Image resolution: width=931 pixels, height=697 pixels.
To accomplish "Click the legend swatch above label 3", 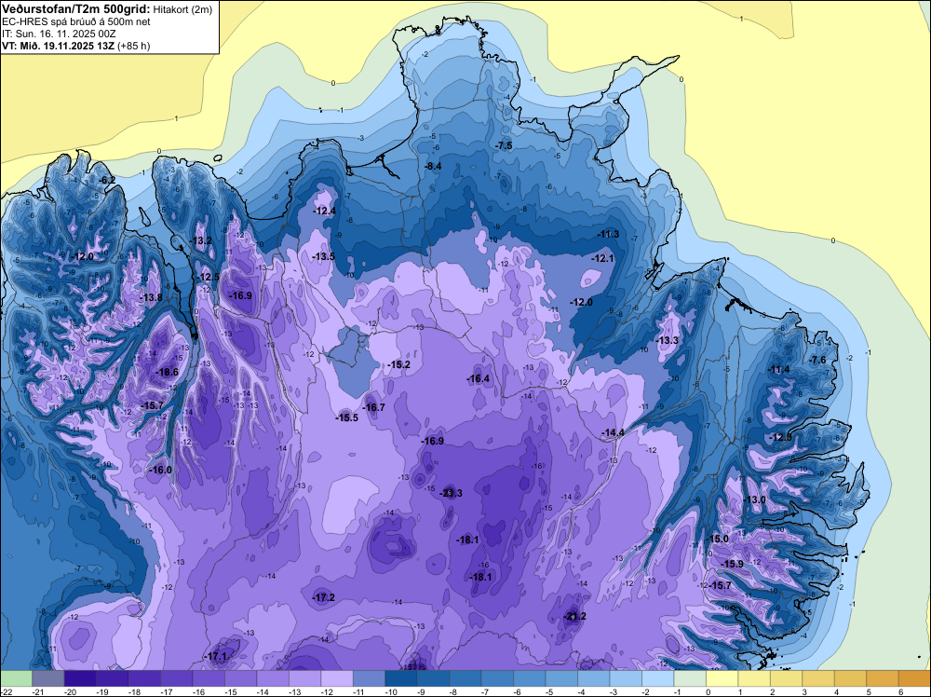I will (817, 678).
